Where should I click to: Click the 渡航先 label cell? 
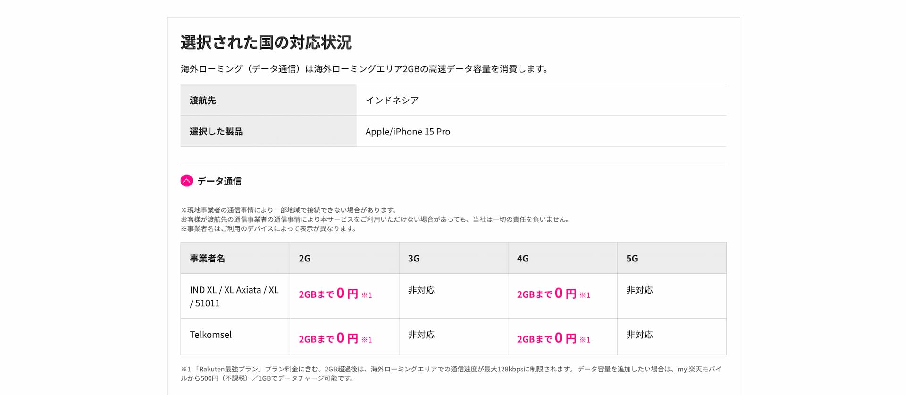tap(268, 100)
